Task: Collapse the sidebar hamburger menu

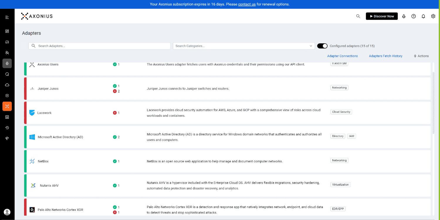Action: click(7, 17)
